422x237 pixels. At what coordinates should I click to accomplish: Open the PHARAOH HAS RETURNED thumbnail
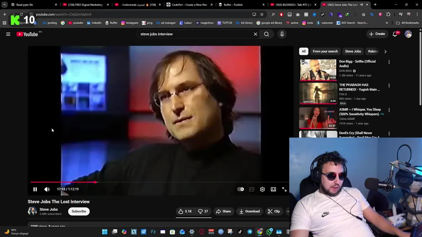(318, 93)
